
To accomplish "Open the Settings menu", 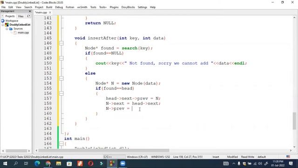I will (142, 7).
